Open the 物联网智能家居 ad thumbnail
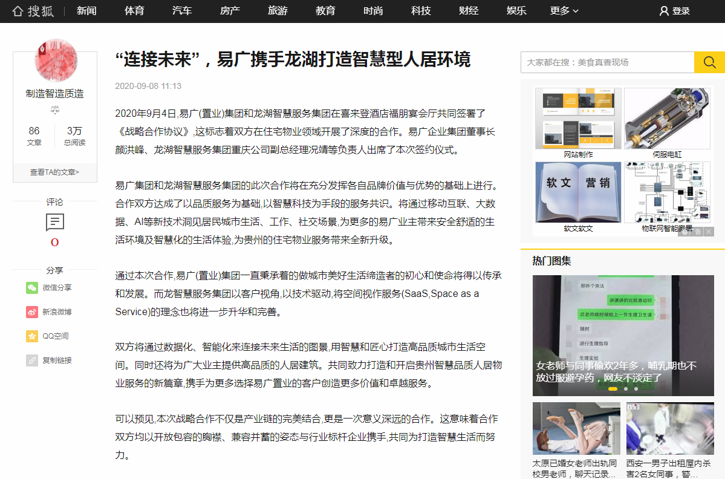The image size is (725, 479). point(667,192)
